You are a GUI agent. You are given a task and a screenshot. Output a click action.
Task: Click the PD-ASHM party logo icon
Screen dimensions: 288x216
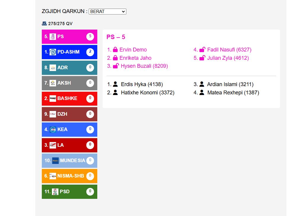pyautogui.click(x=53, y=52)
